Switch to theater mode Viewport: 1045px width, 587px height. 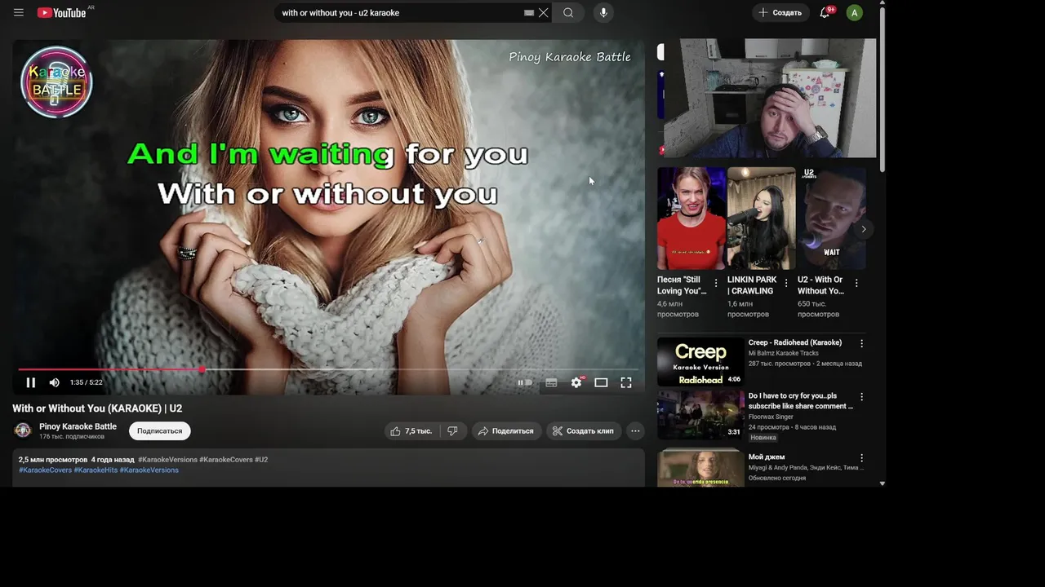coord(601,382)
